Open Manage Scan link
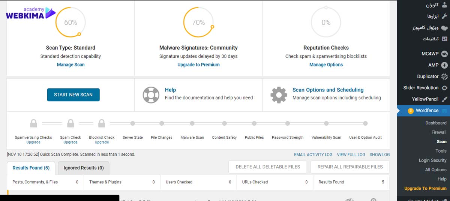The height and width of the screenshot is (201, 450). point(70,64)
